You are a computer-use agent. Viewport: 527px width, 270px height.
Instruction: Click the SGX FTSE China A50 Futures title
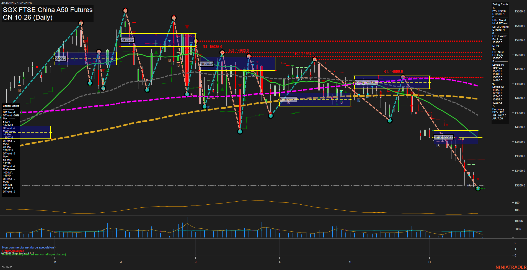(48, 10)
